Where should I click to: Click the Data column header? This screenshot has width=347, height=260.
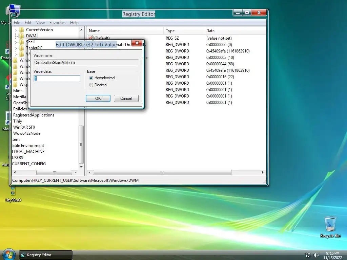click(x=235, y=31)
